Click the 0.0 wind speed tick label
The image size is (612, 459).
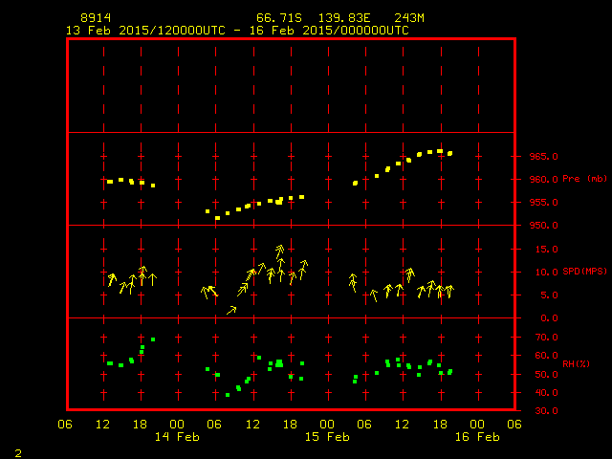(x=550, y=318)
